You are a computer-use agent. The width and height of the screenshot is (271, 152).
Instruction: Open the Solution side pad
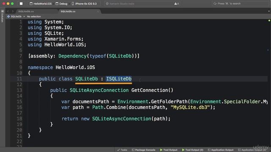click(2, 16)
